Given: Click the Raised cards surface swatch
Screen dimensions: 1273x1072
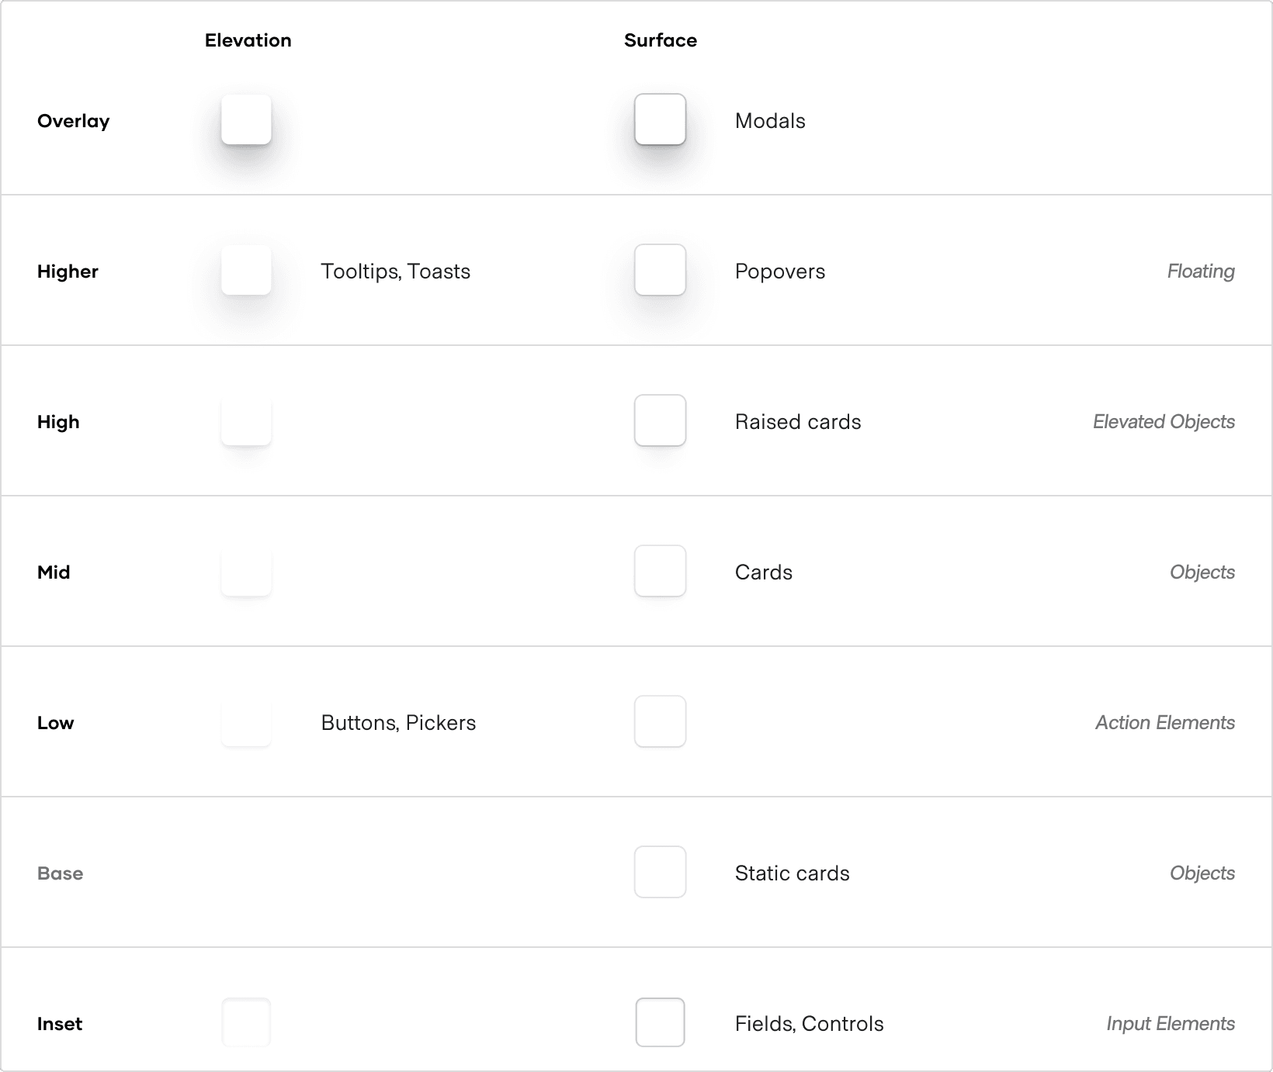Looking at the screenshot, I should pos(660,420).
